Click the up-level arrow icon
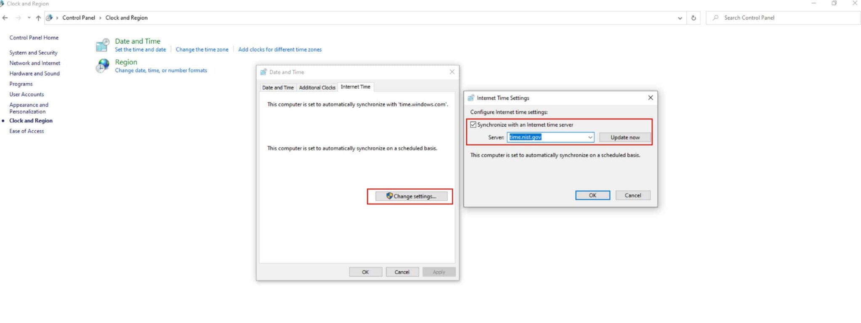The width and height of the screenshot is (861, 323). (x=38, y=18)
